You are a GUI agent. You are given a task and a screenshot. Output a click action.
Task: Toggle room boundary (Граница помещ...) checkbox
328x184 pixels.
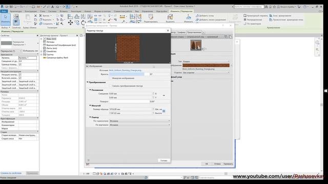tap(20, 64)
